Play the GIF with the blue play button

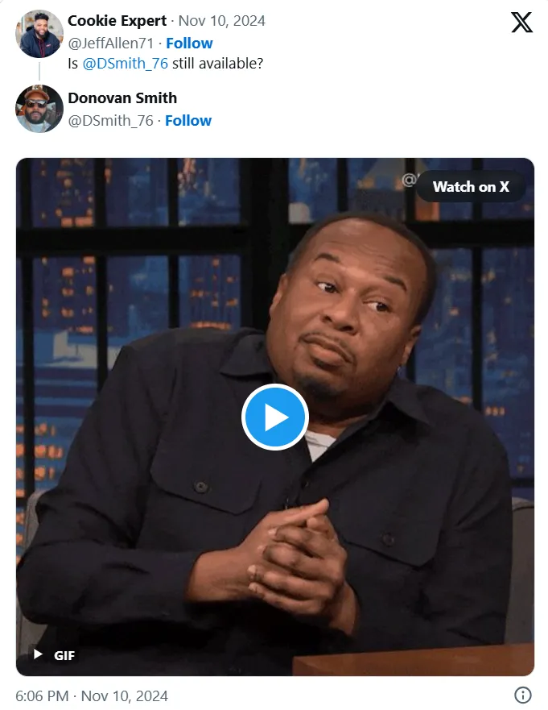tap(275, 417)
